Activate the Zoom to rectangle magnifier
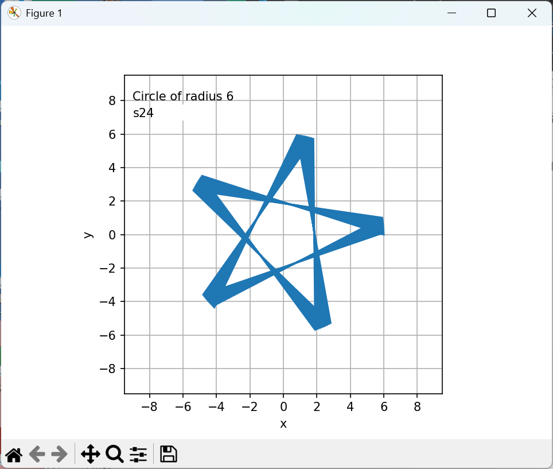The width and height of the screenshot is (553, 469). coord(115,454)
